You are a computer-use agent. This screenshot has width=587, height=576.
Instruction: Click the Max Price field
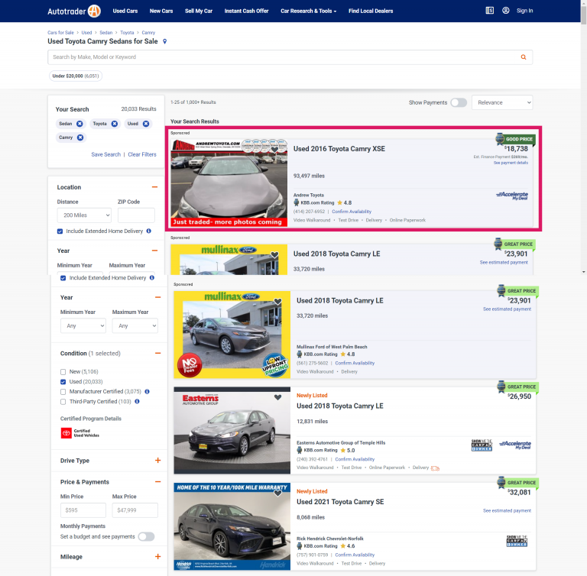click(x=135, y=510)
